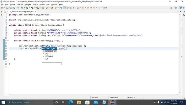Click the Eclipse IDE taskbar icon
This screenshot has height=105, width=186.
coord(112,102)
